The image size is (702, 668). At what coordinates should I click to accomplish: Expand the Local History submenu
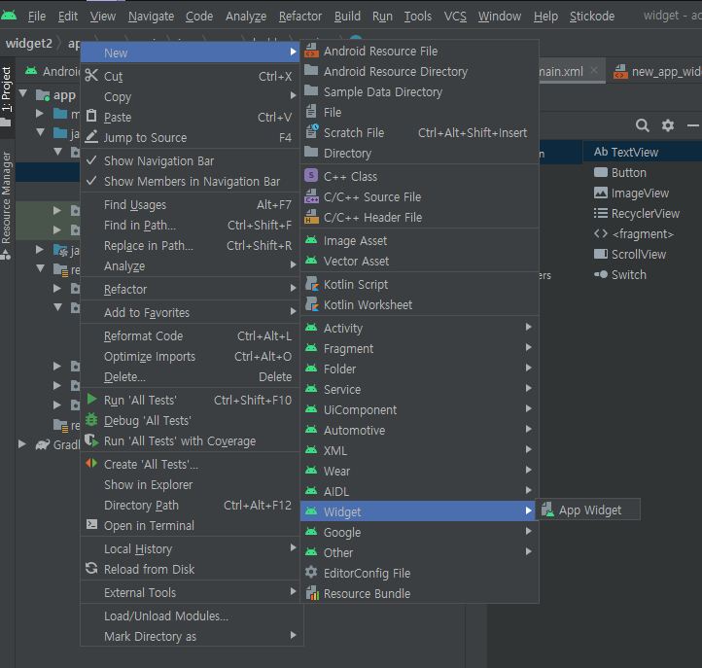coord(190,549)
